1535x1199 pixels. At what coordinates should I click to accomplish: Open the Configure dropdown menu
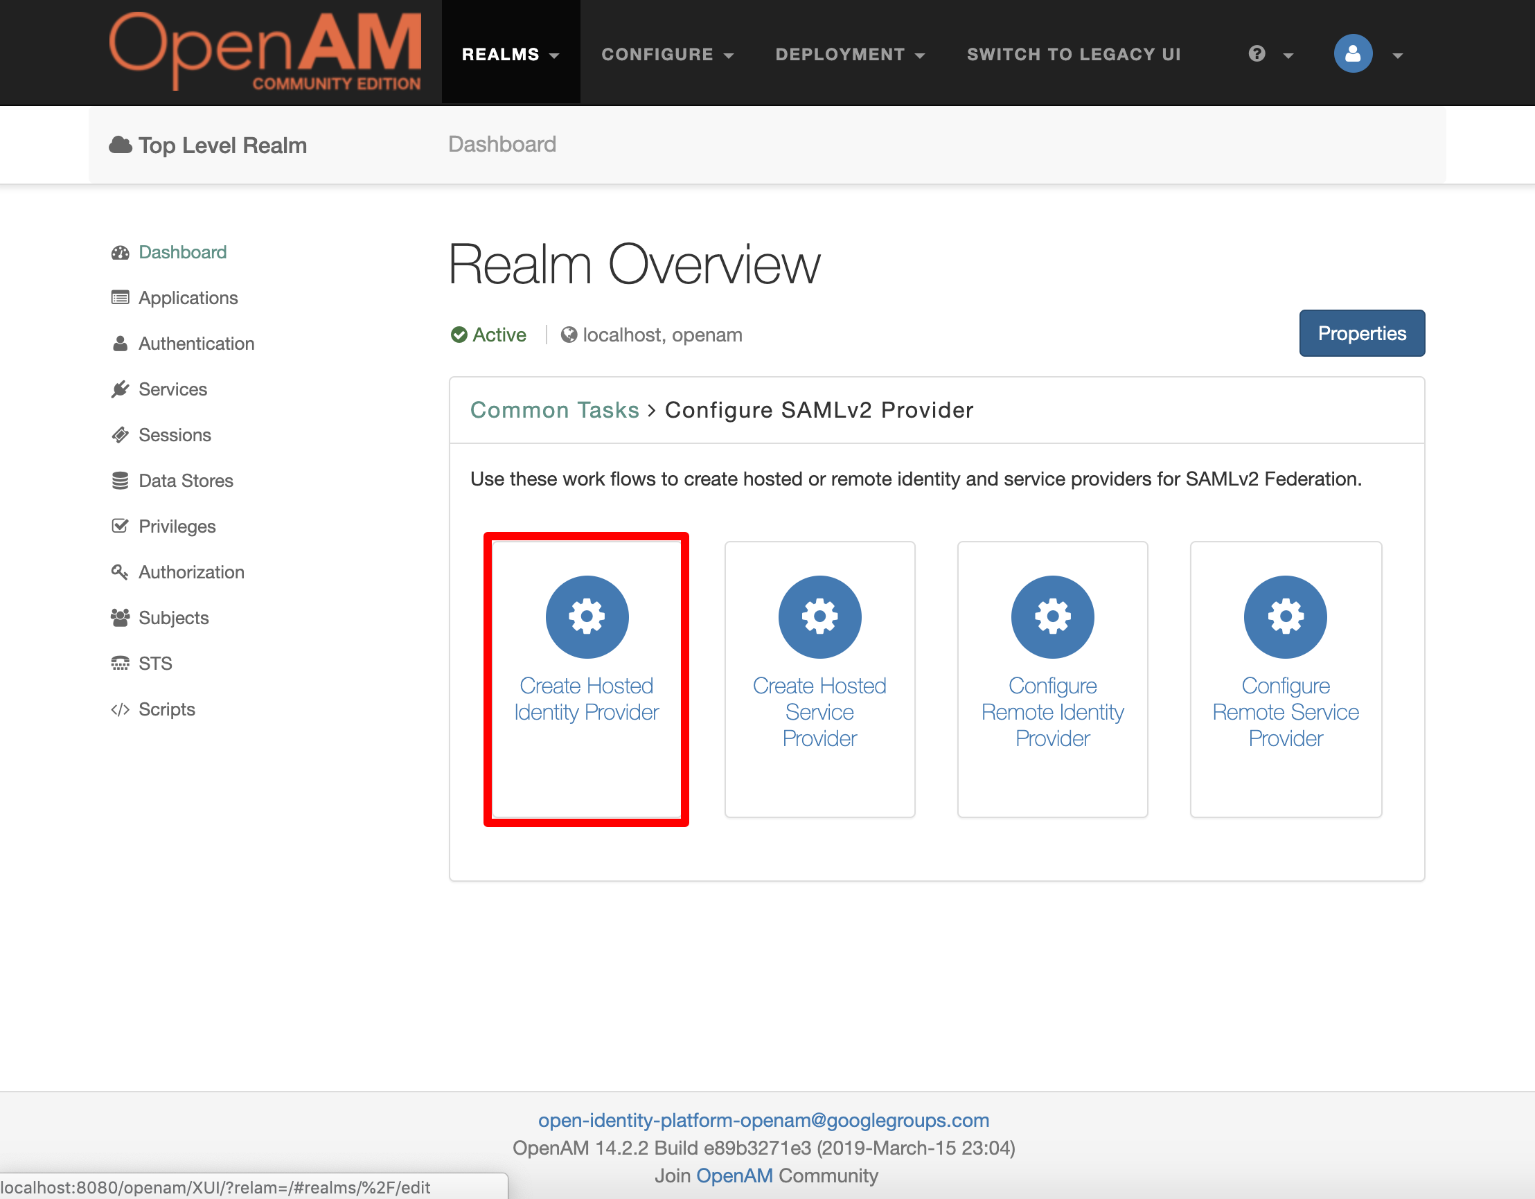(668, 54)
